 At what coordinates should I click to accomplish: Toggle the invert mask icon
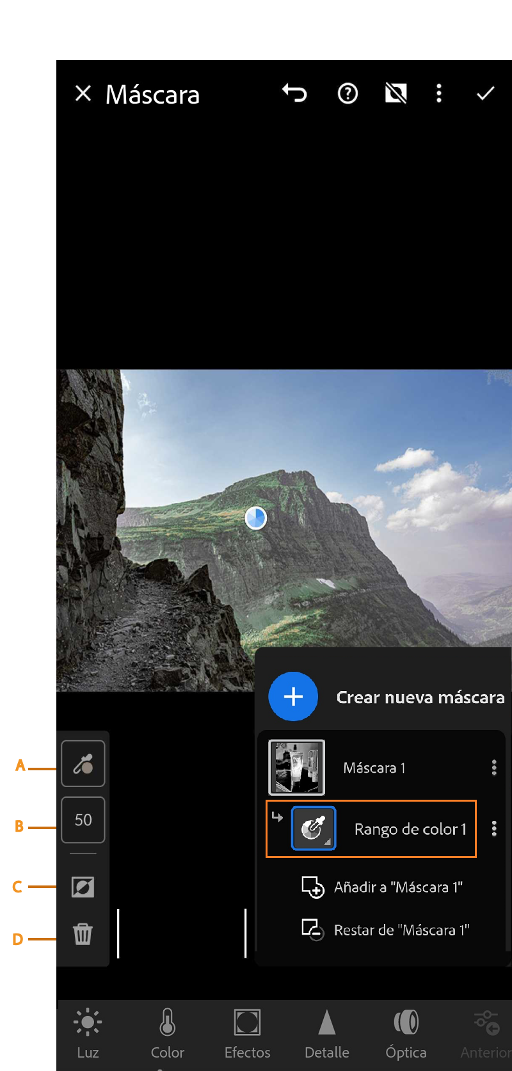(x=83, y=887)
